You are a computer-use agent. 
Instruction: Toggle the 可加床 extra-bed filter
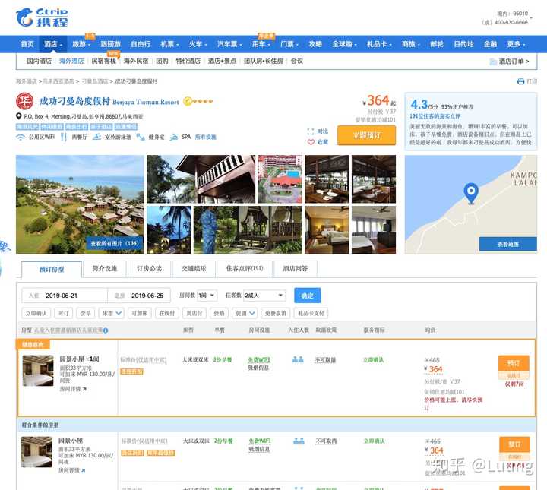point(140,313)
